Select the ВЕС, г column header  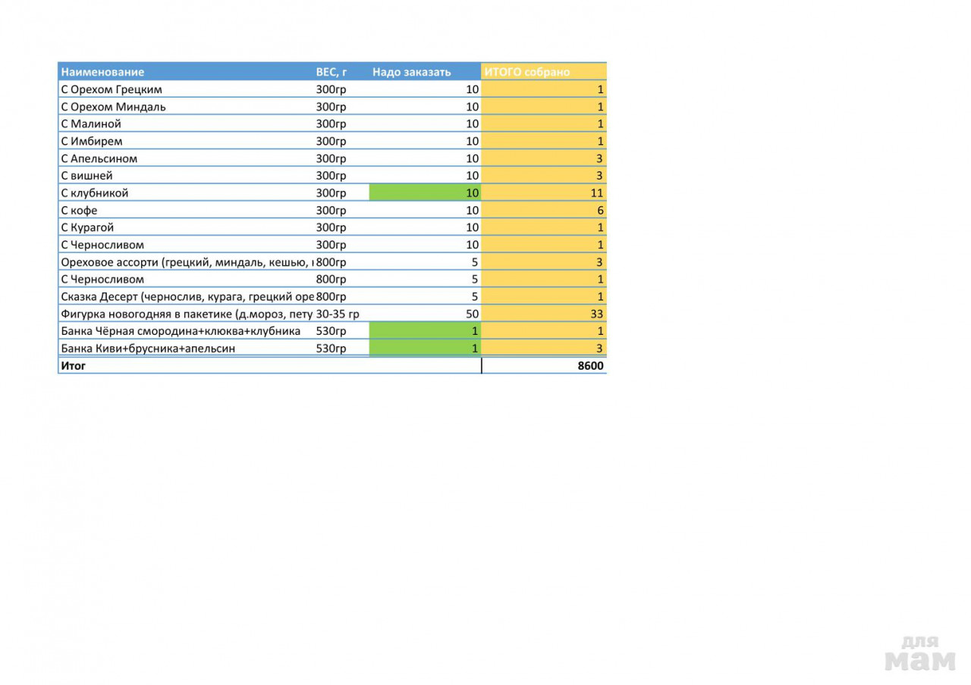(x=332, y=72)
